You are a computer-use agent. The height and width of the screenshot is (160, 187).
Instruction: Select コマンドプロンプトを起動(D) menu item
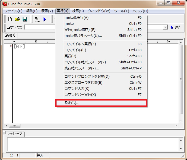[x=101, y=77]
